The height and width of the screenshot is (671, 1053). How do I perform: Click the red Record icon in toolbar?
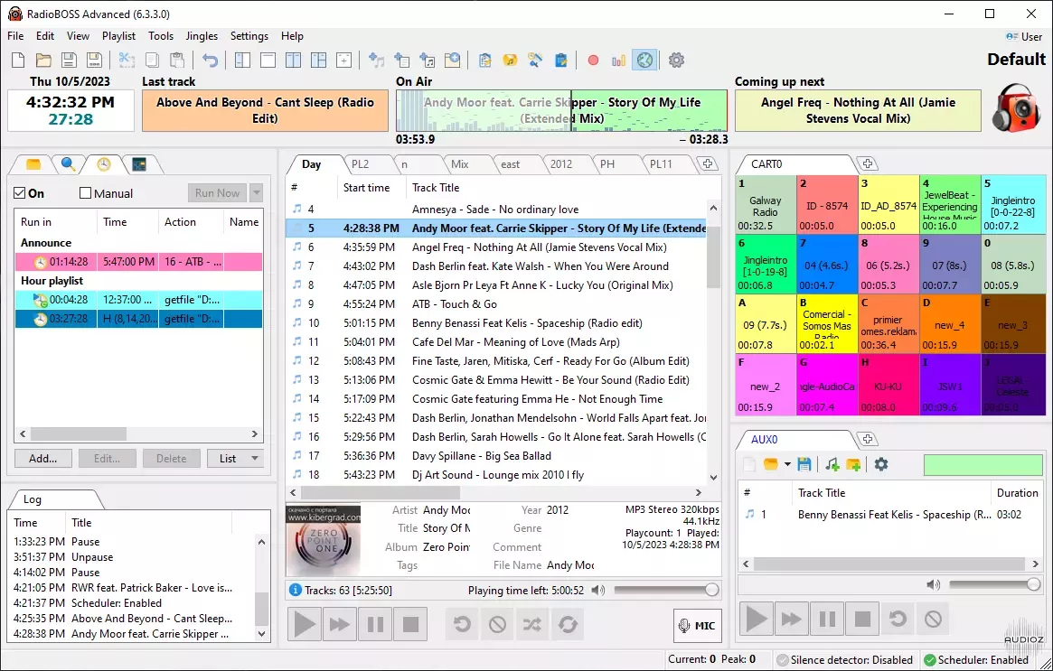pos(593,61)
